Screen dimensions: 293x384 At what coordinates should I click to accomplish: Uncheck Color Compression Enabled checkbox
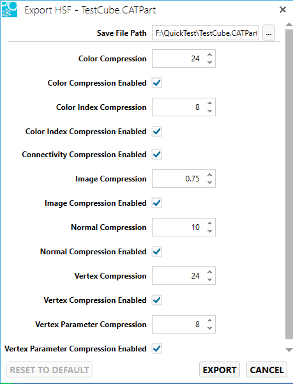click(157, 83)
